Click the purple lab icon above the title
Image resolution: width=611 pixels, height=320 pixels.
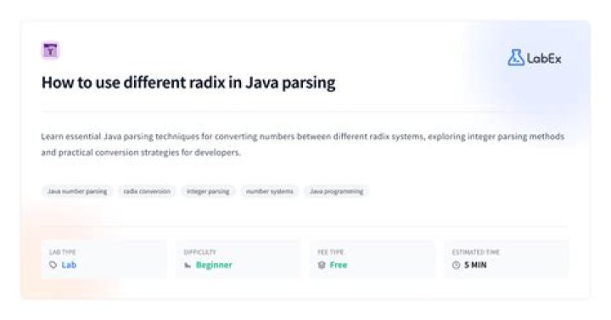point(50,50)
